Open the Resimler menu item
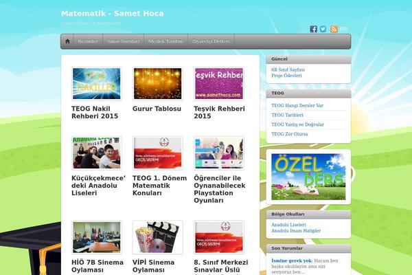 pyautogui.click(x=88, y=41)
